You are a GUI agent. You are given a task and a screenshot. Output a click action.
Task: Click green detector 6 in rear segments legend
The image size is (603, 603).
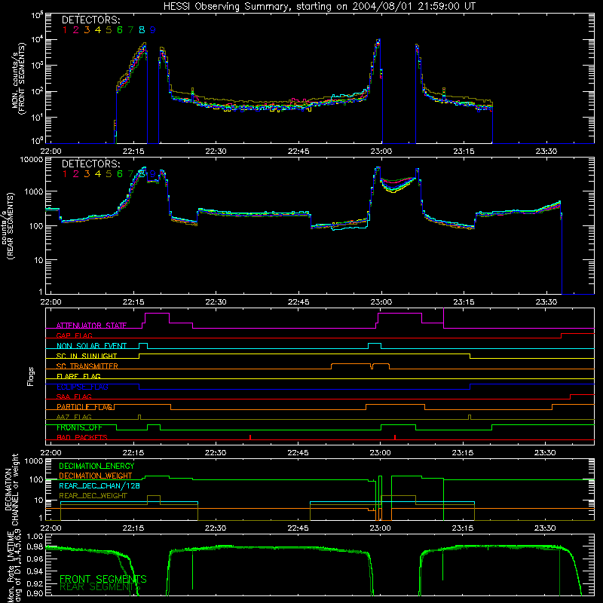120,174
